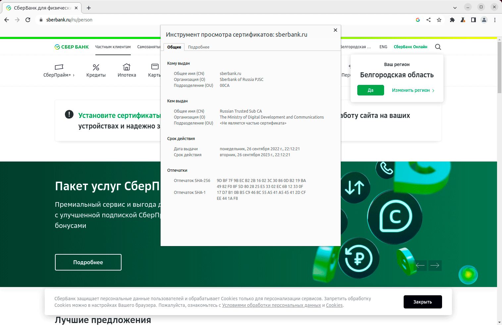Image resolution: width=502 pixels, height=325 pixels.
Task: Open the browser profile avatar menu
Action: click(x=484, y=20)
